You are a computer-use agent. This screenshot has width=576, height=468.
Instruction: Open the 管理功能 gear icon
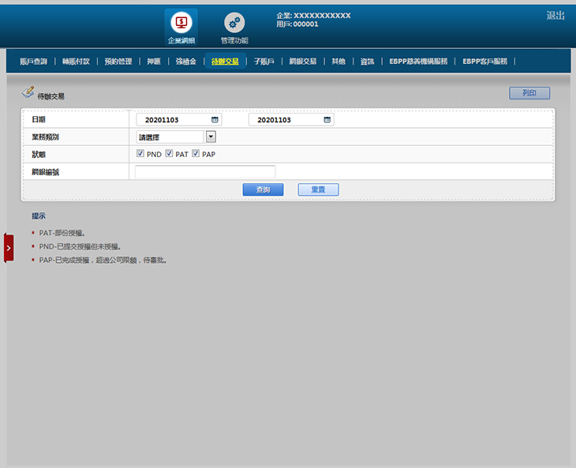tap(234, 22)
